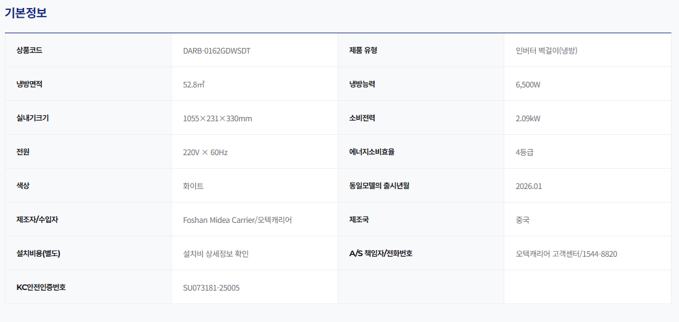
Task: Click 설치비 상세정보 확인 text
Action: [x=215, y=254]
